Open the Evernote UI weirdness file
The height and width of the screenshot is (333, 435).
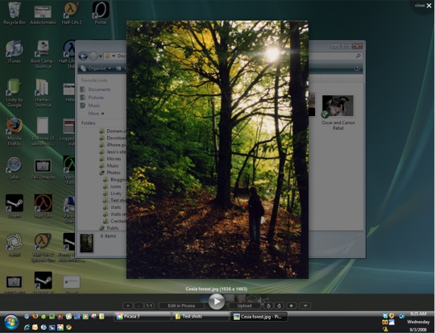click(x=43, y=131)
